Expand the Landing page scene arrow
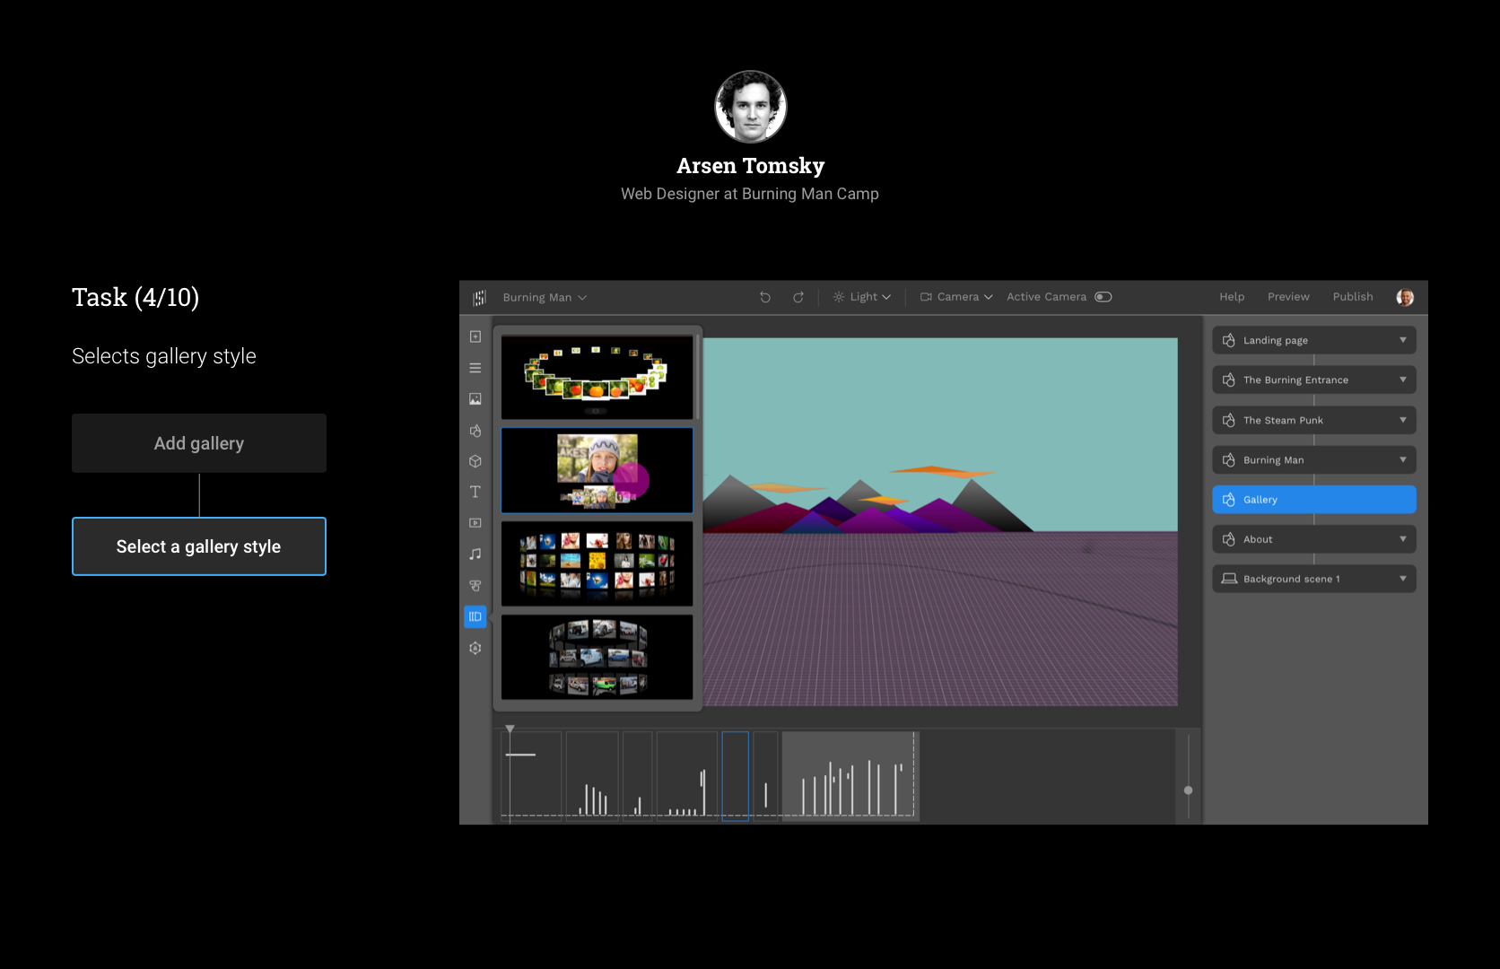The image size is (1500, 969). [x=1402, y=340]
